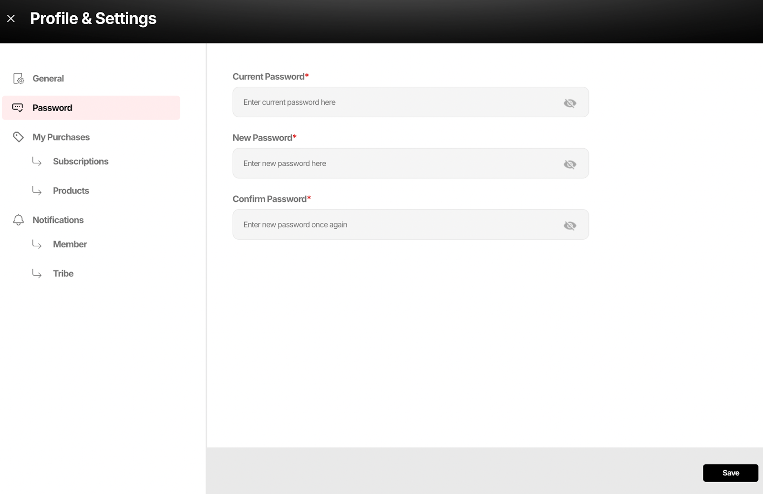Image resolution: width=763 pixels, height=494 pixels.
Task: Click the arrow icon beside Member
Action: point(37,244)
